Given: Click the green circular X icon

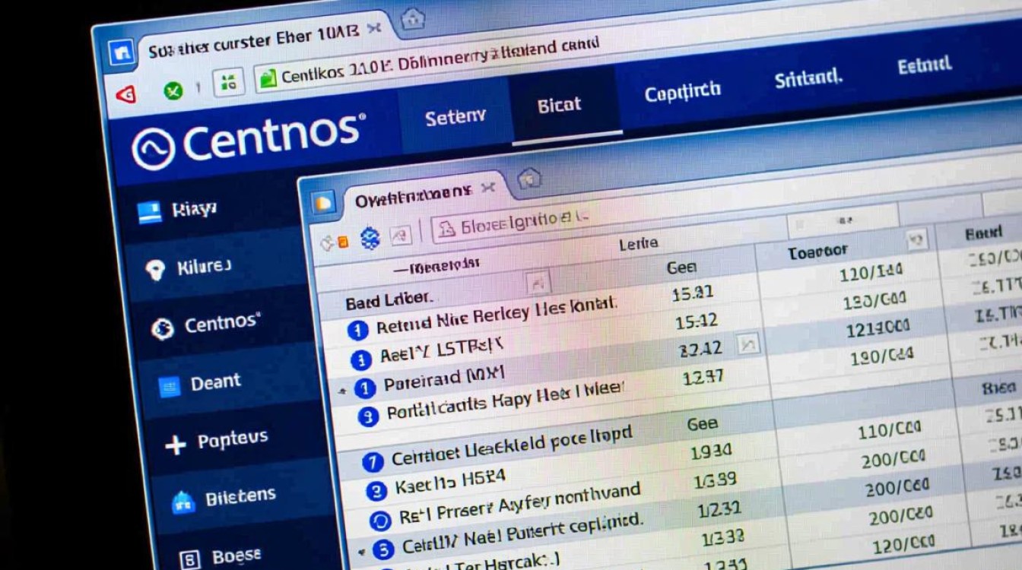Looking at the screenshot, I should click(x=174, y=91).
